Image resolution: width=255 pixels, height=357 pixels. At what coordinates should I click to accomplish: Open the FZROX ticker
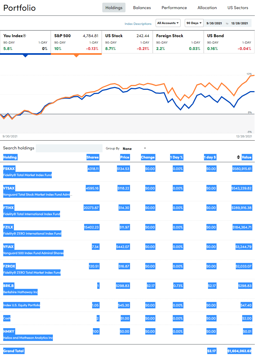click(x=9, y=266)
